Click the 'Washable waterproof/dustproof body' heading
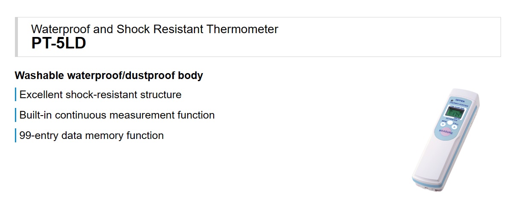This screenshot has width=530, height=201. [x=109, y=76]
